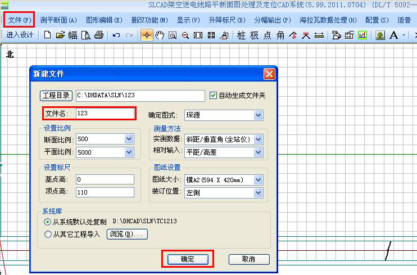Open the 海拉瓦数据处理(H) menu

328,20
